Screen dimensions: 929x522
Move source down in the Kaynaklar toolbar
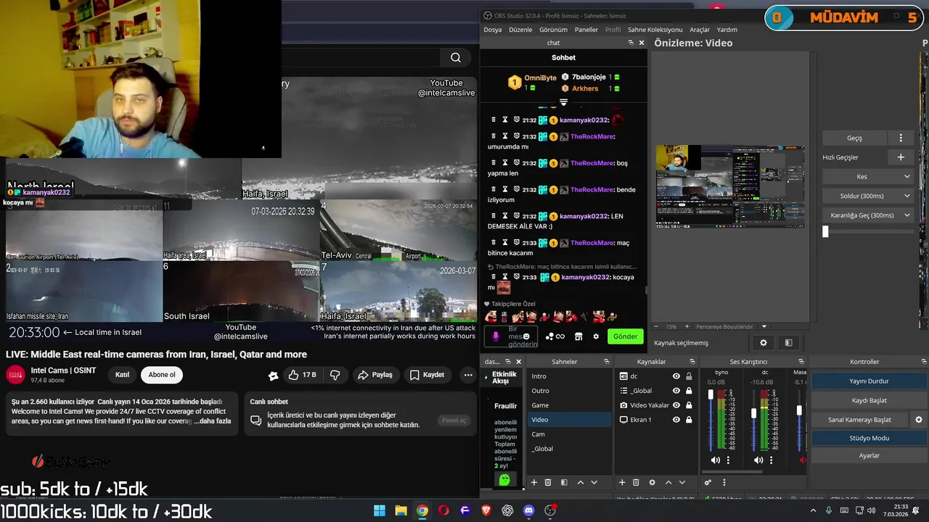coord(682,482)
